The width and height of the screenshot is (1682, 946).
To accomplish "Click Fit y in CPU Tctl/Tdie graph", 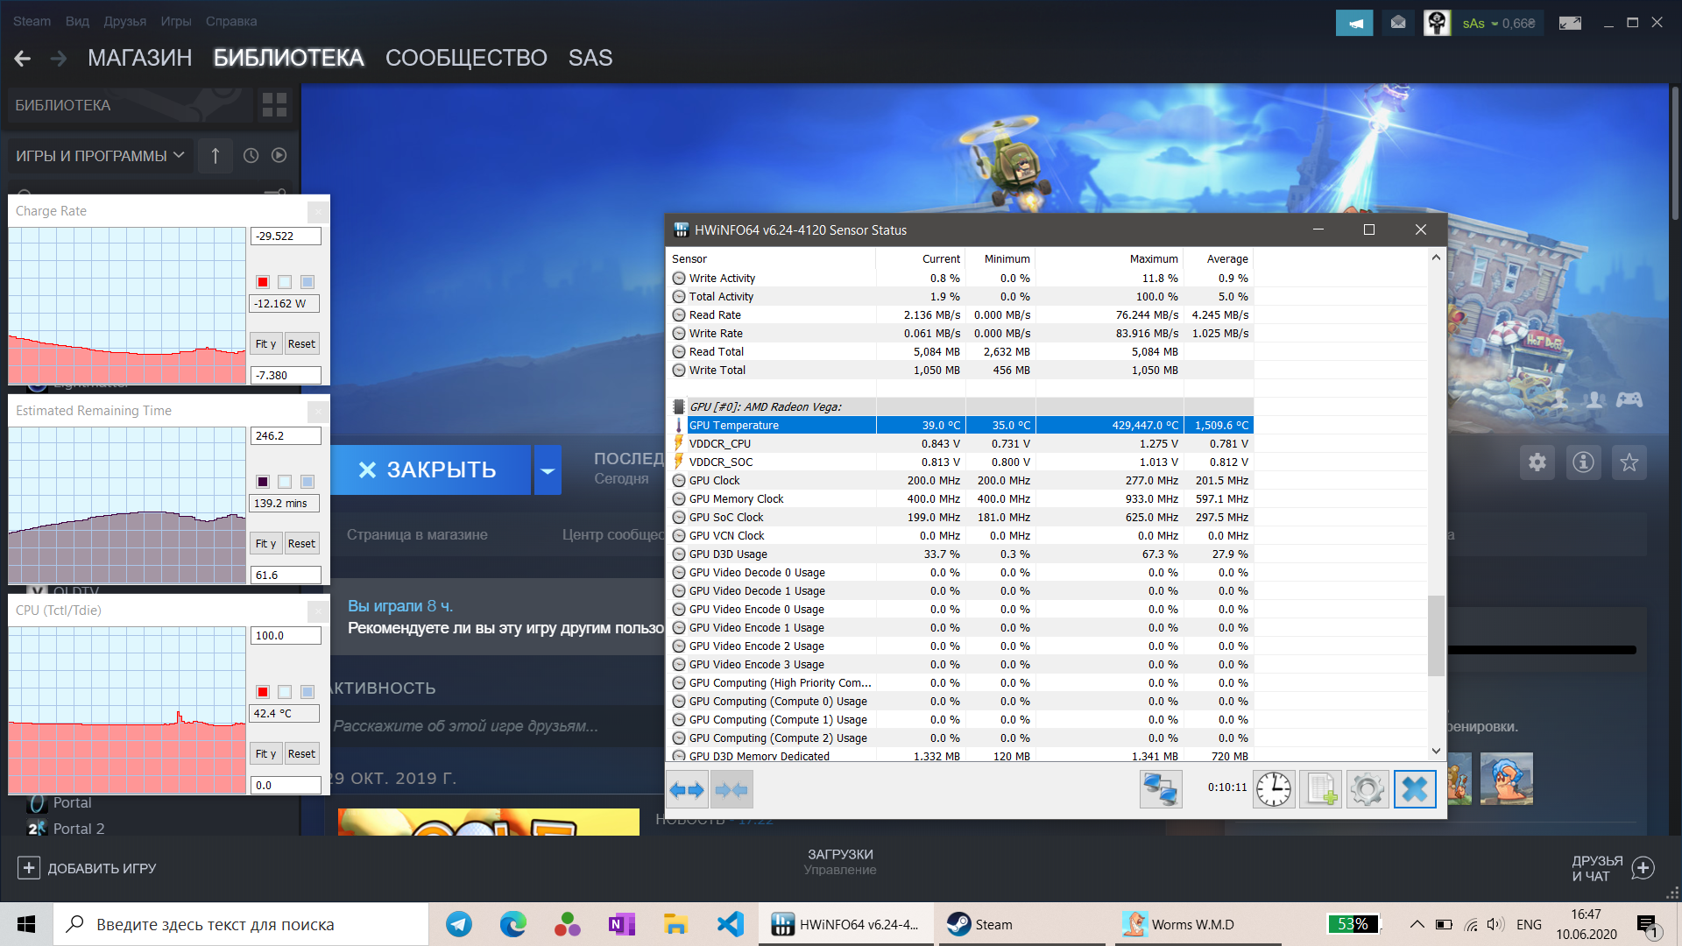I will tap(265, 754).
